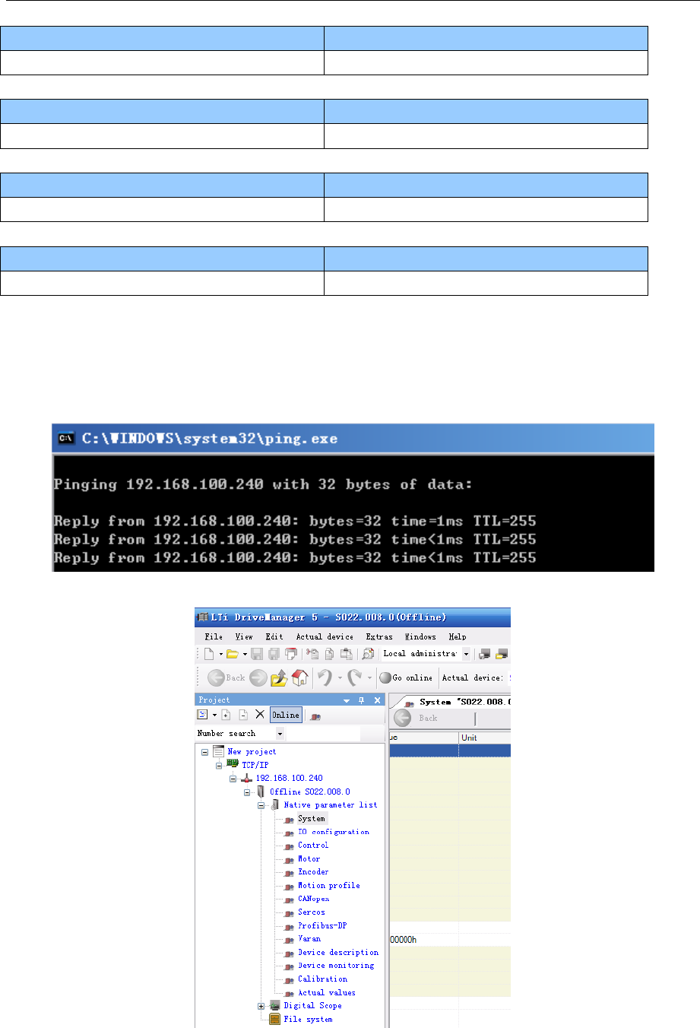Viewport: 700px width, 1028px height.
Task: Collapse the 192.168.100.240 tree node
Action: click(233, 779)
